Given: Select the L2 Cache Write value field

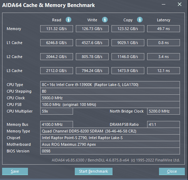Looking at the screenshot, I should point(92,57).
